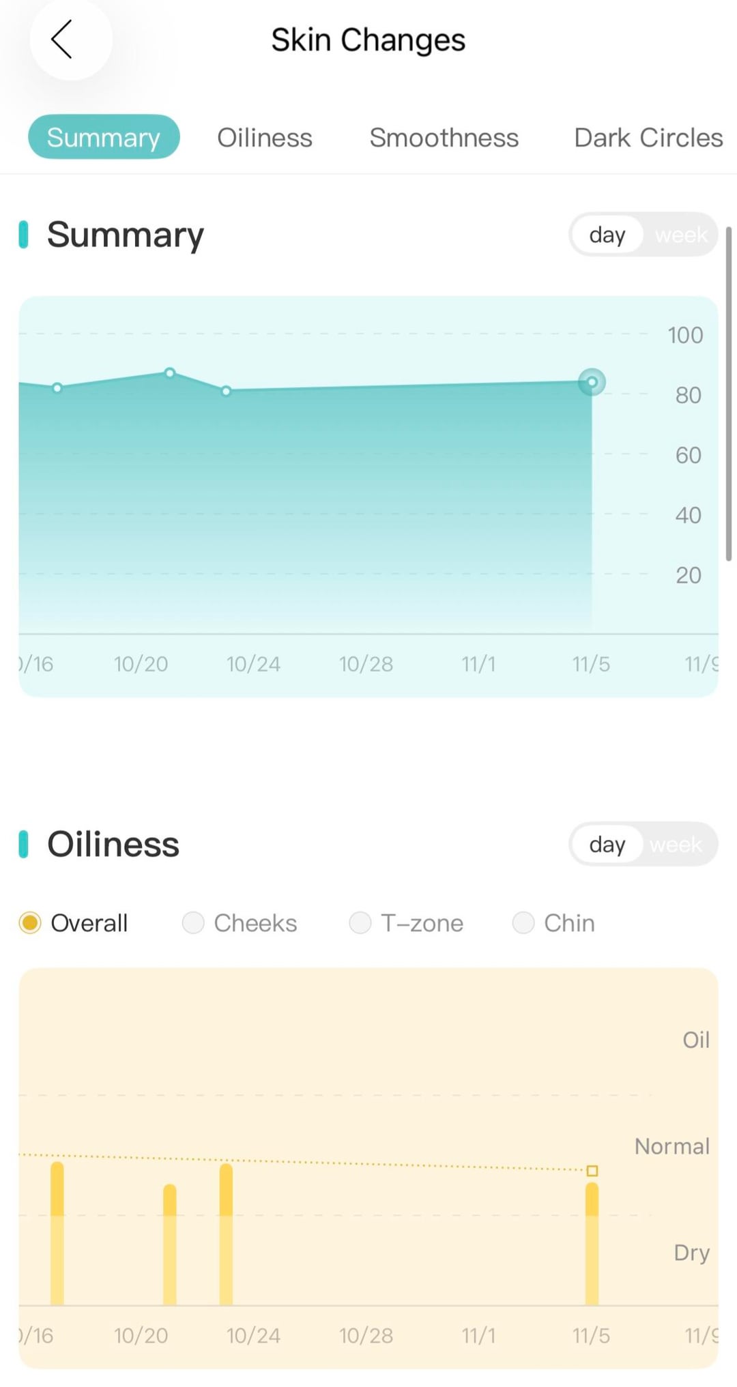The height and width of the screenshot is (1387, 737).
Task: Pick the Chin radio option
Action: 523,923
